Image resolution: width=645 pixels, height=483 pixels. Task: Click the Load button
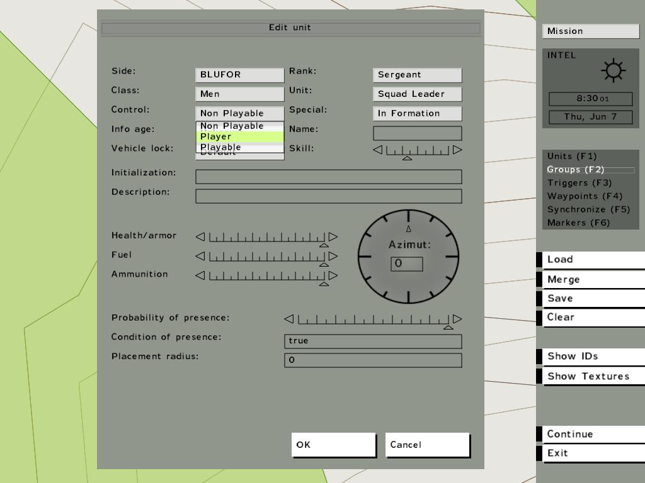pyautogui.click(x=591, y=260)
